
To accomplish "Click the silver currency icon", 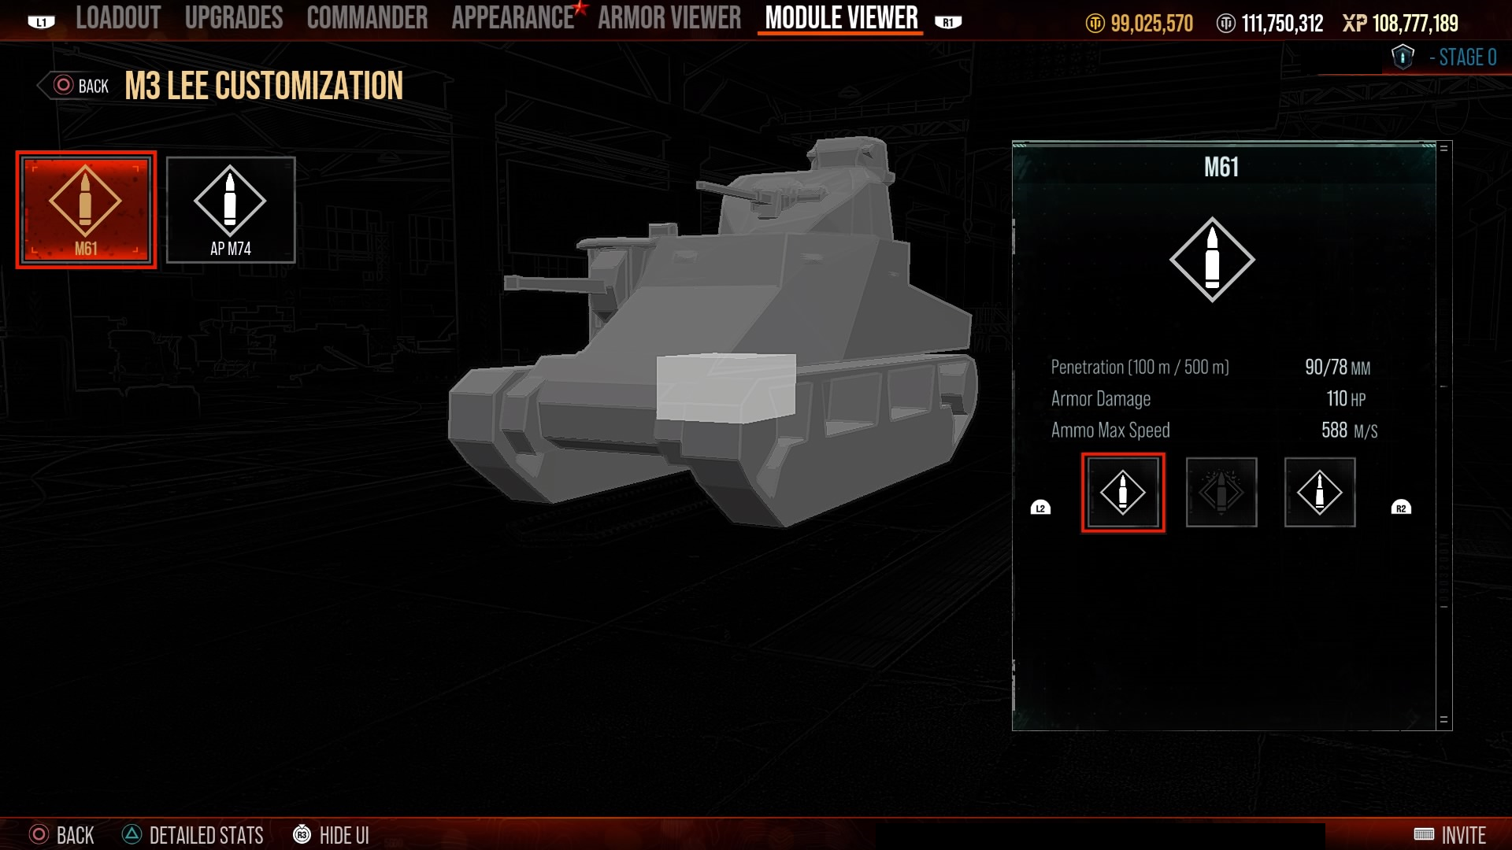I will coord(1225,24).
